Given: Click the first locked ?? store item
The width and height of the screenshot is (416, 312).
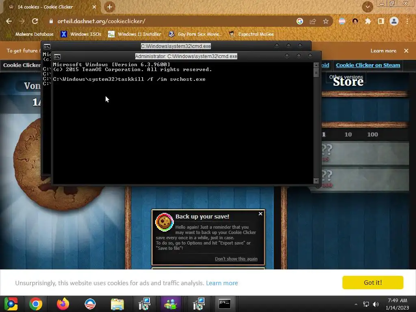Looking at the screenshot, I should click(365, 154).
